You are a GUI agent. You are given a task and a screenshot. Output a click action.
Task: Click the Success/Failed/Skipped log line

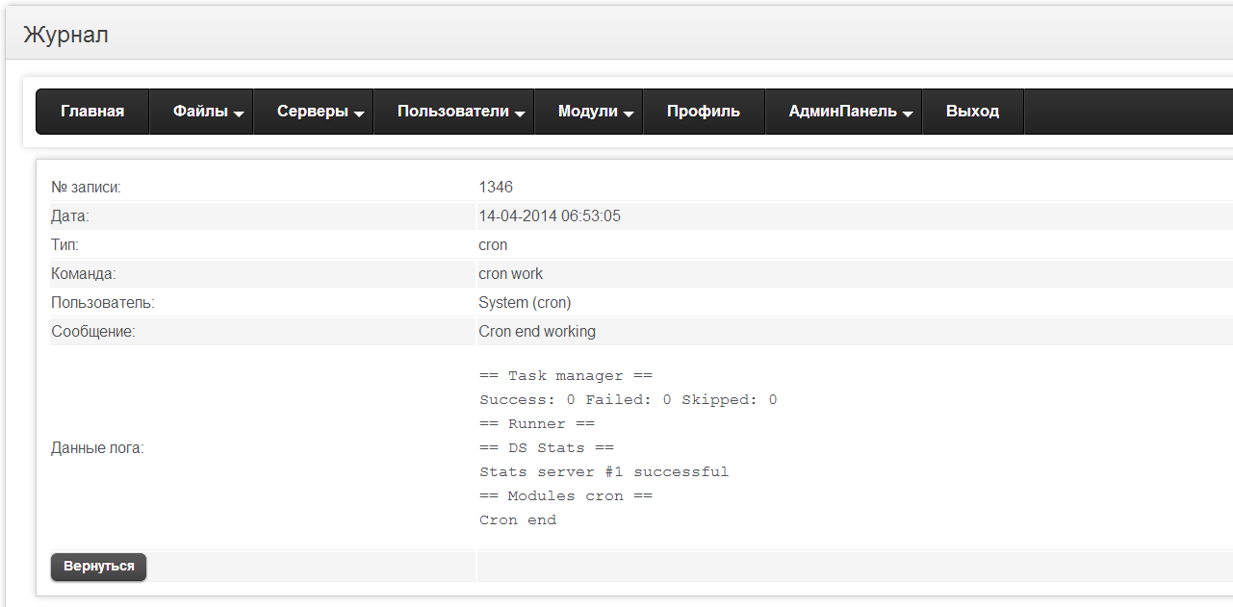click(628, 400)
